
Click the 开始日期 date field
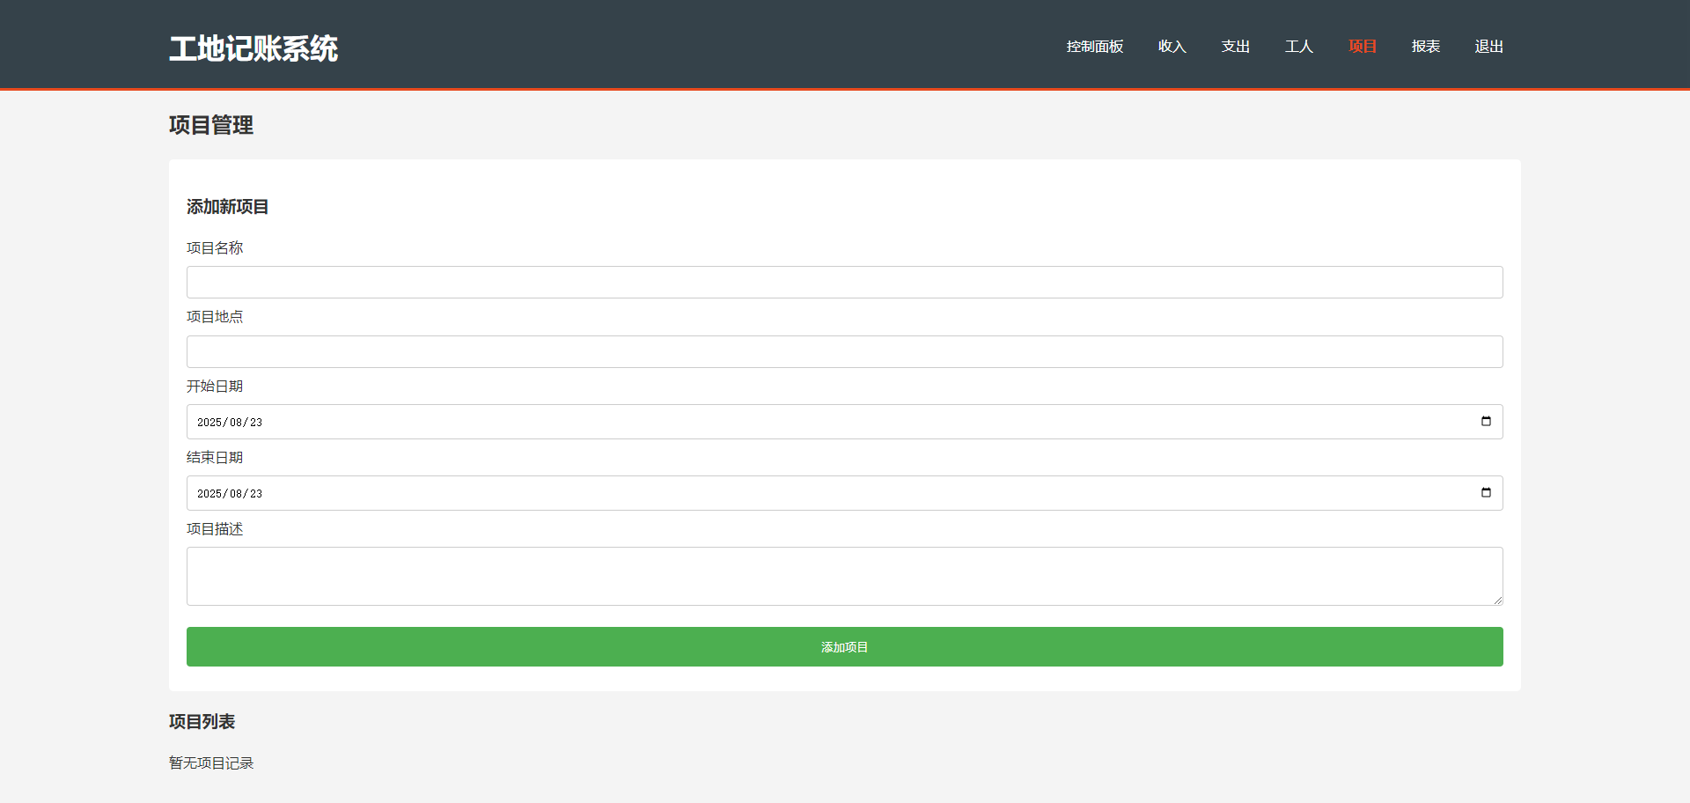click(x=844, y=422)
